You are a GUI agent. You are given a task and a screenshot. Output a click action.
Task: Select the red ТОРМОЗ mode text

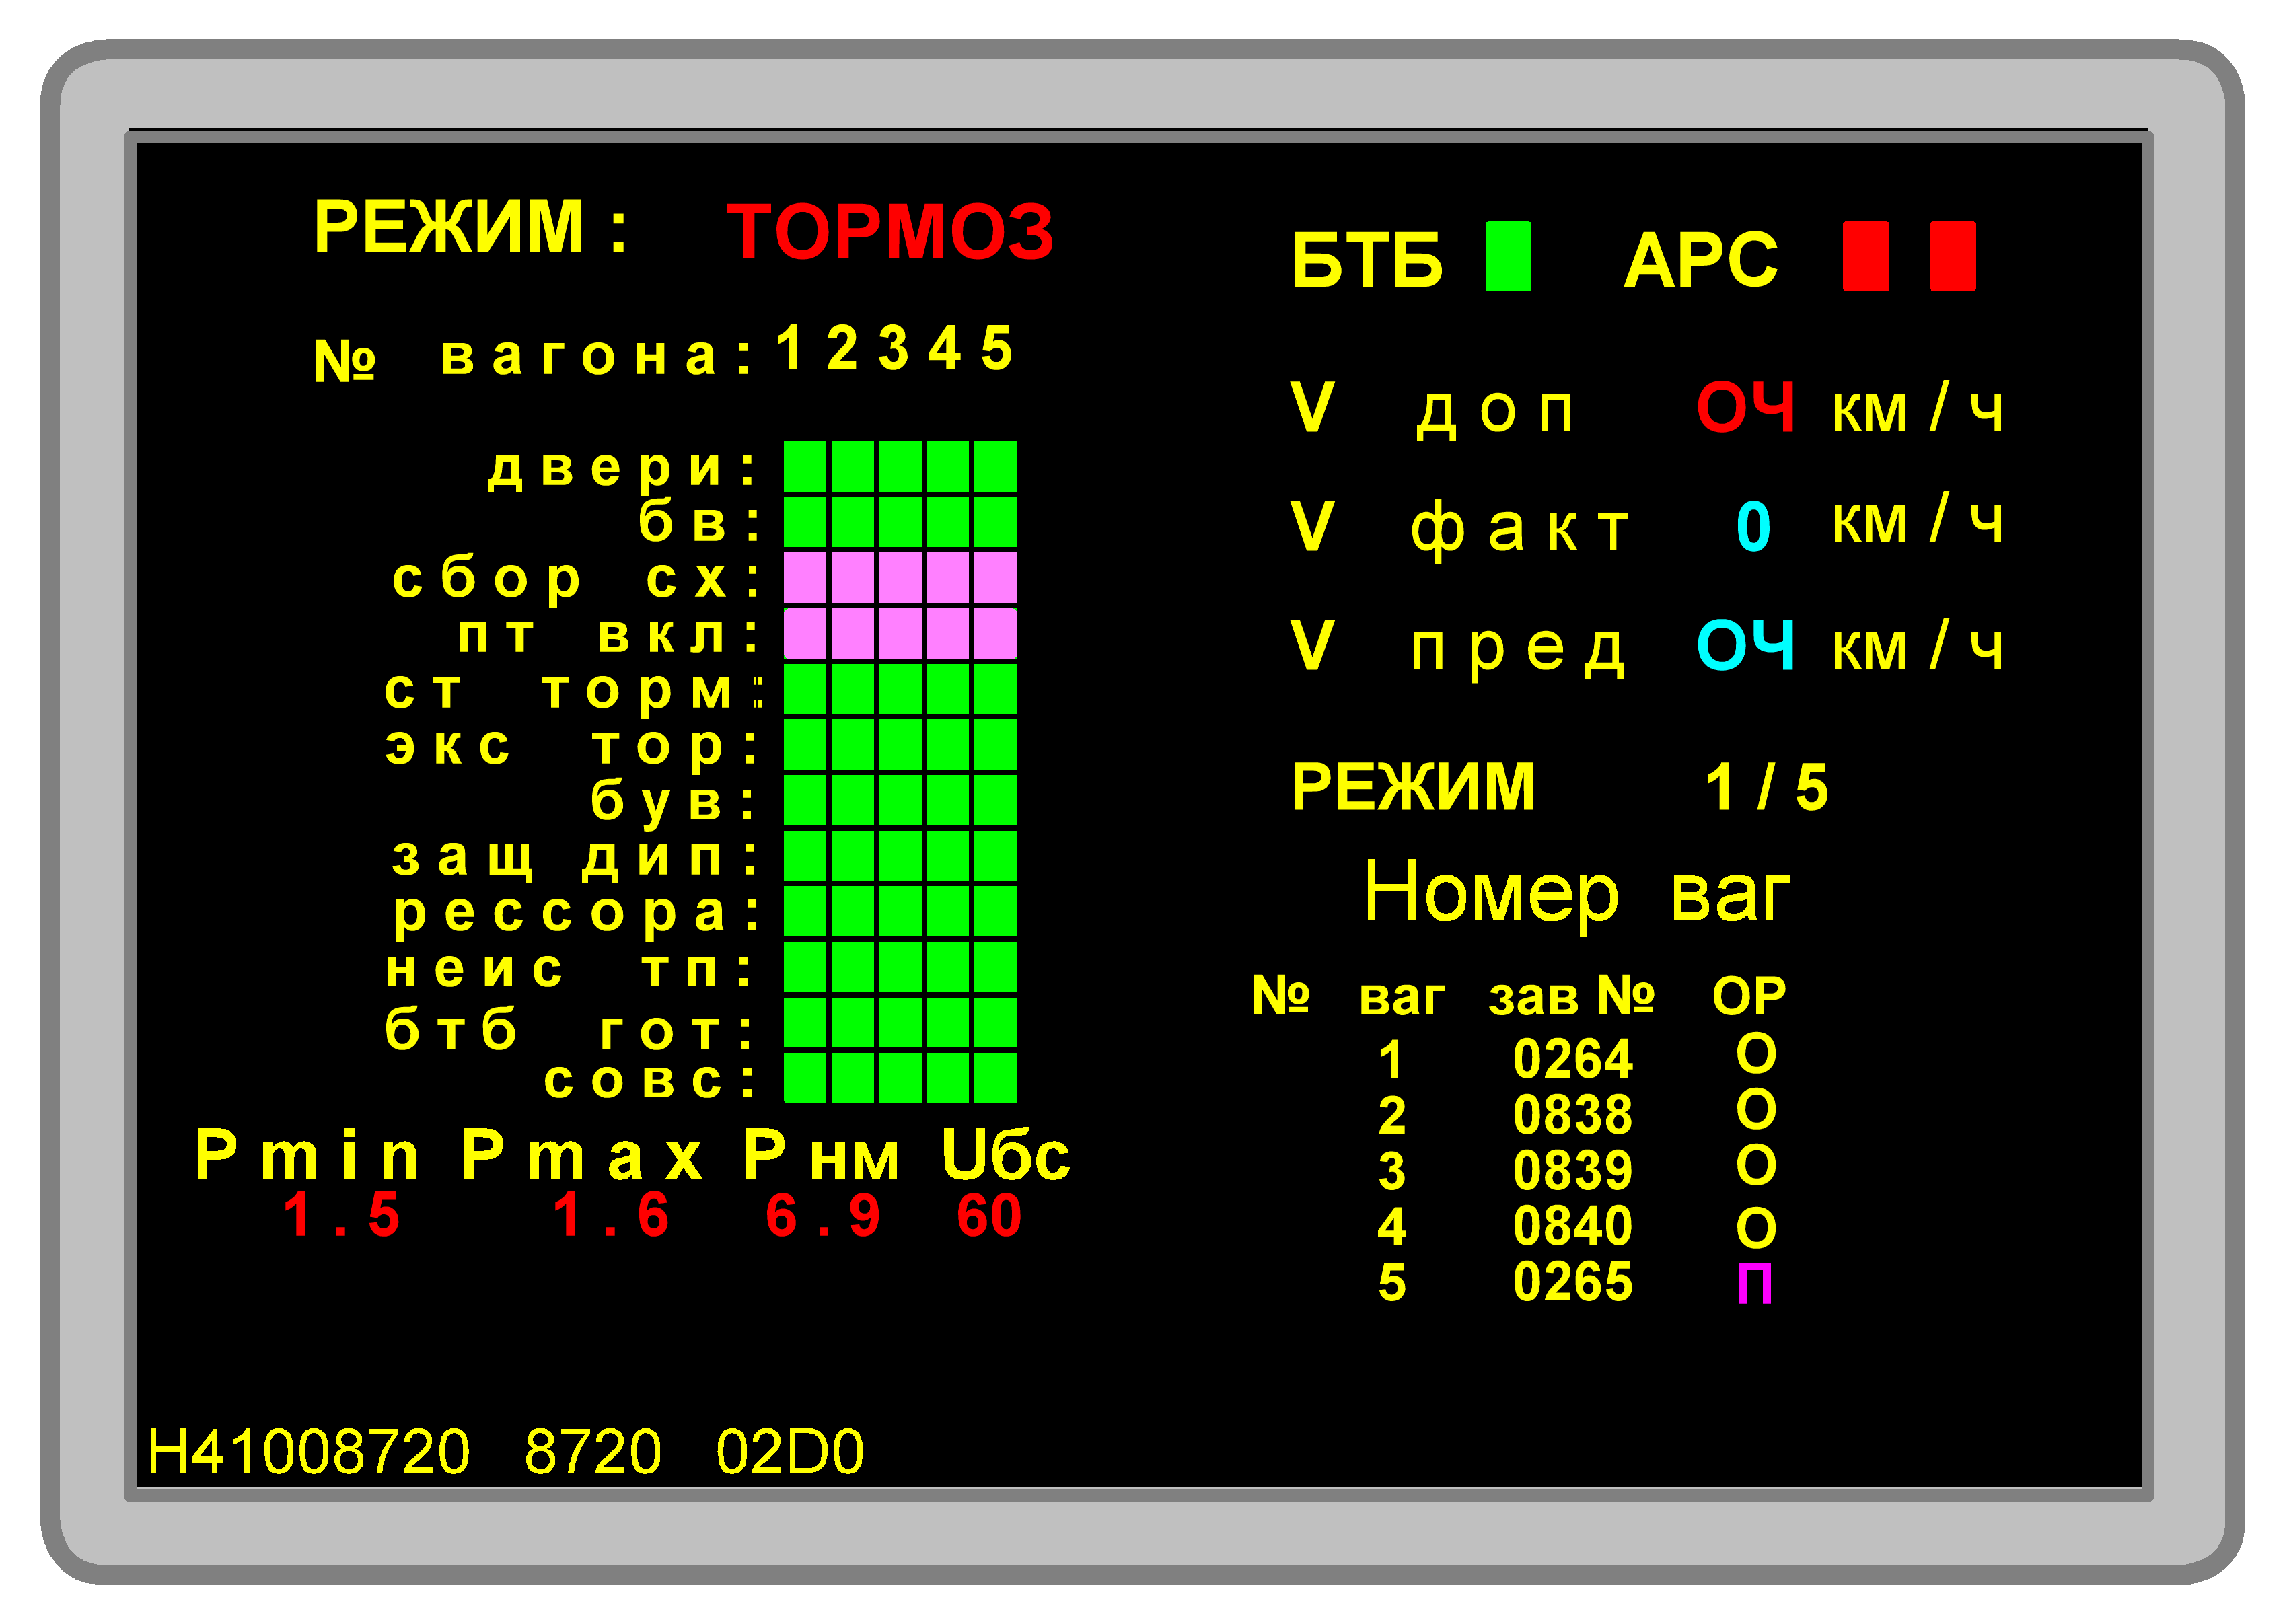tap(889, 232)
